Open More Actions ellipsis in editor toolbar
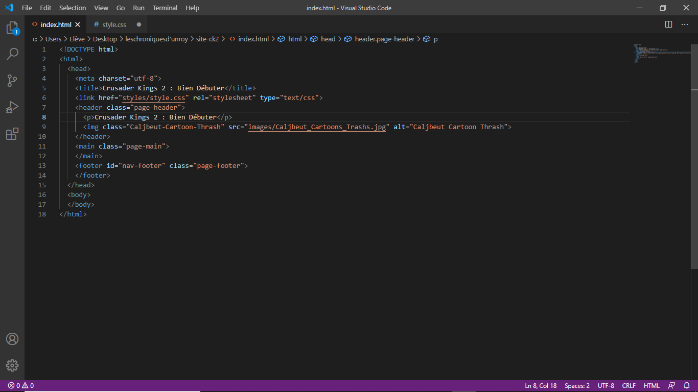 pyautogui.click(x=684, y=24)
